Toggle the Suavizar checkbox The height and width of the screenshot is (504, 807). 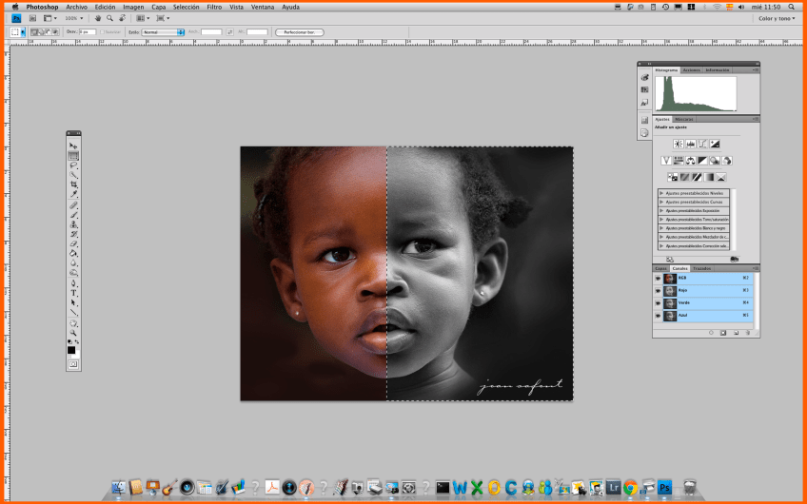pos(102,31)
